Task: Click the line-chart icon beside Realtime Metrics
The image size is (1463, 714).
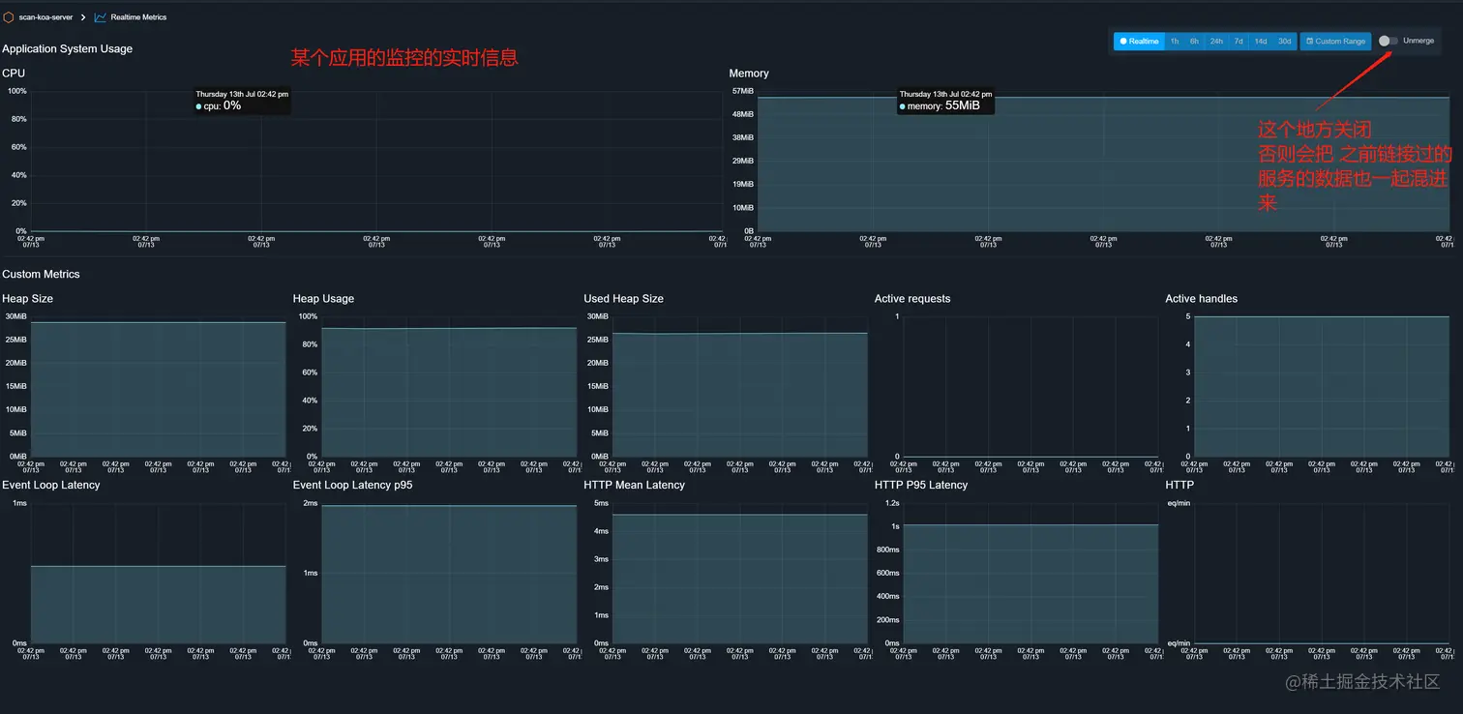Action: (100, 17)
